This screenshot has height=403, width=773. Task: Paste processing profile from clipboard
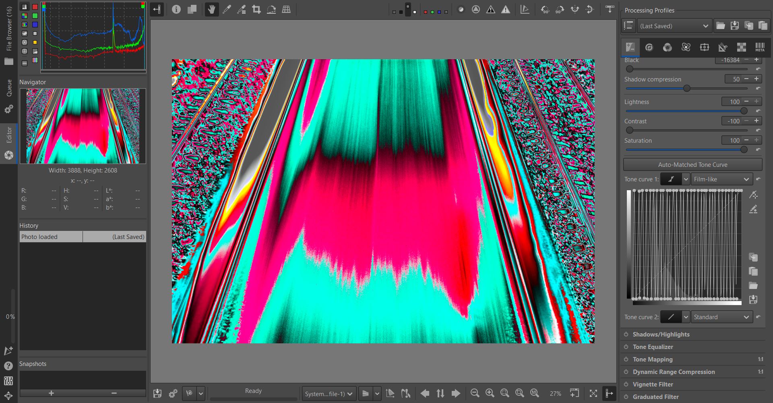click(763, 26)
